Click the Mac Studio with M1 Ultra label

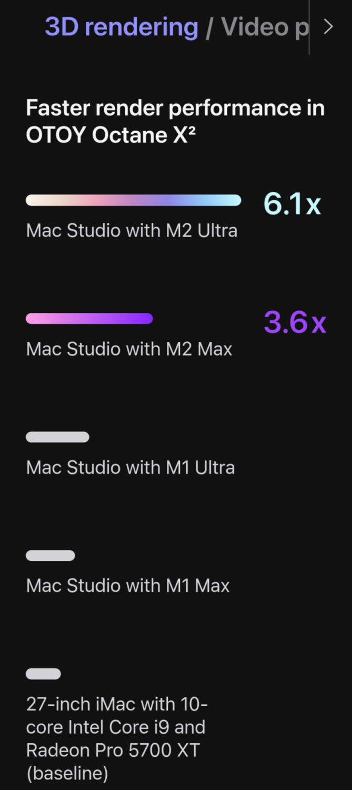pyautogui.click(x=130, y=468)
